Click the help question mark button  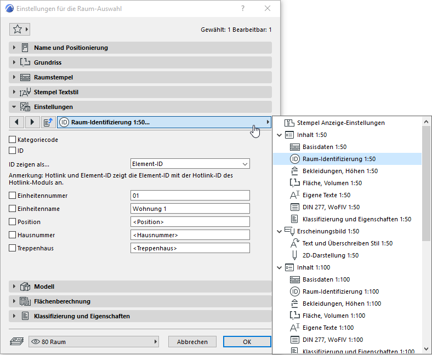pos(243,8)
